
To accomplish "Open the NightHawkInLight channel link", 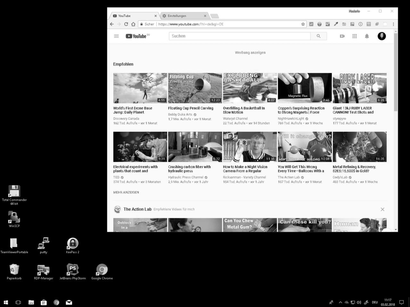I will [291, 118].
